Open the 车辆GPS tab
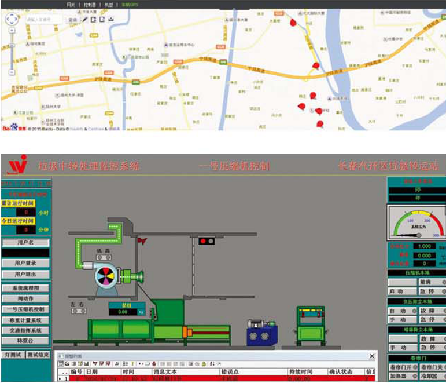 click(130, 5)
